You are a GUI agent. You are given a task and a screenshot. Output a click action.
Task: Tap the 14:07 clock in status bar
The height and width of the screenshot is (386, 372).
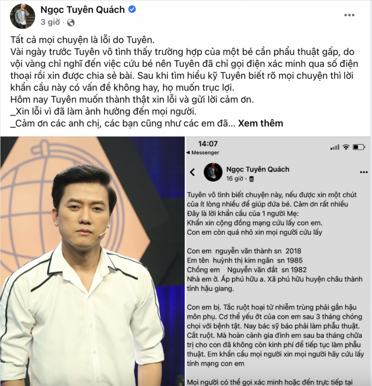(208, 144)
